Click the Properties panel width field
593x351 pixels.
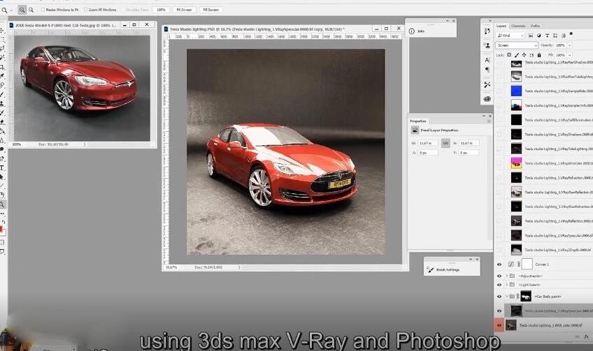(x=428, y=144)
